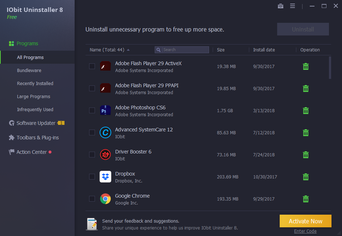Show Large Programs list

(x=34, y=97)
